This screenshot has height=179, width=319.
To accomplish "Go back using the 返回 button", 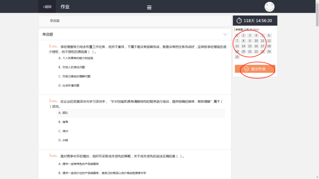I will click(47, 7).
